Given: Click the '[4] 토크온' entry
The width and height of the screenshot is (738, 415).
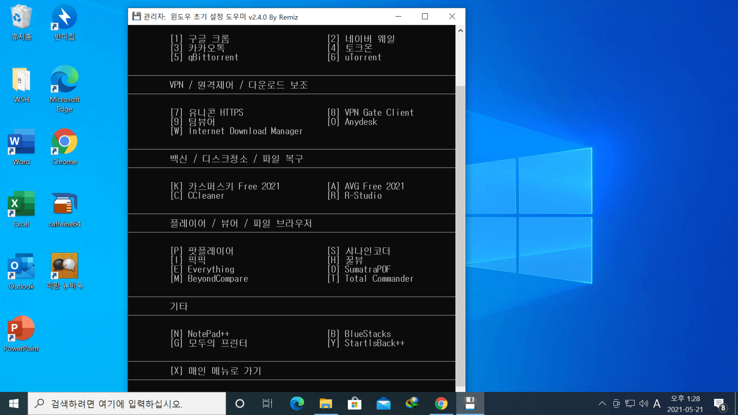Looking at the screenshot, I should tap(350, 48).
